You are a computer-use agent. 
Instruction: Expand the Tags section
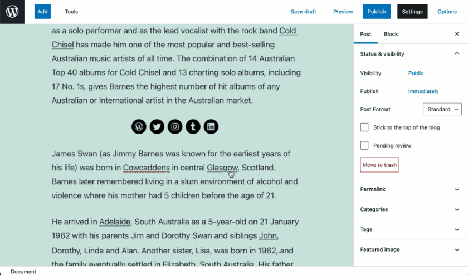pos(409,229)
